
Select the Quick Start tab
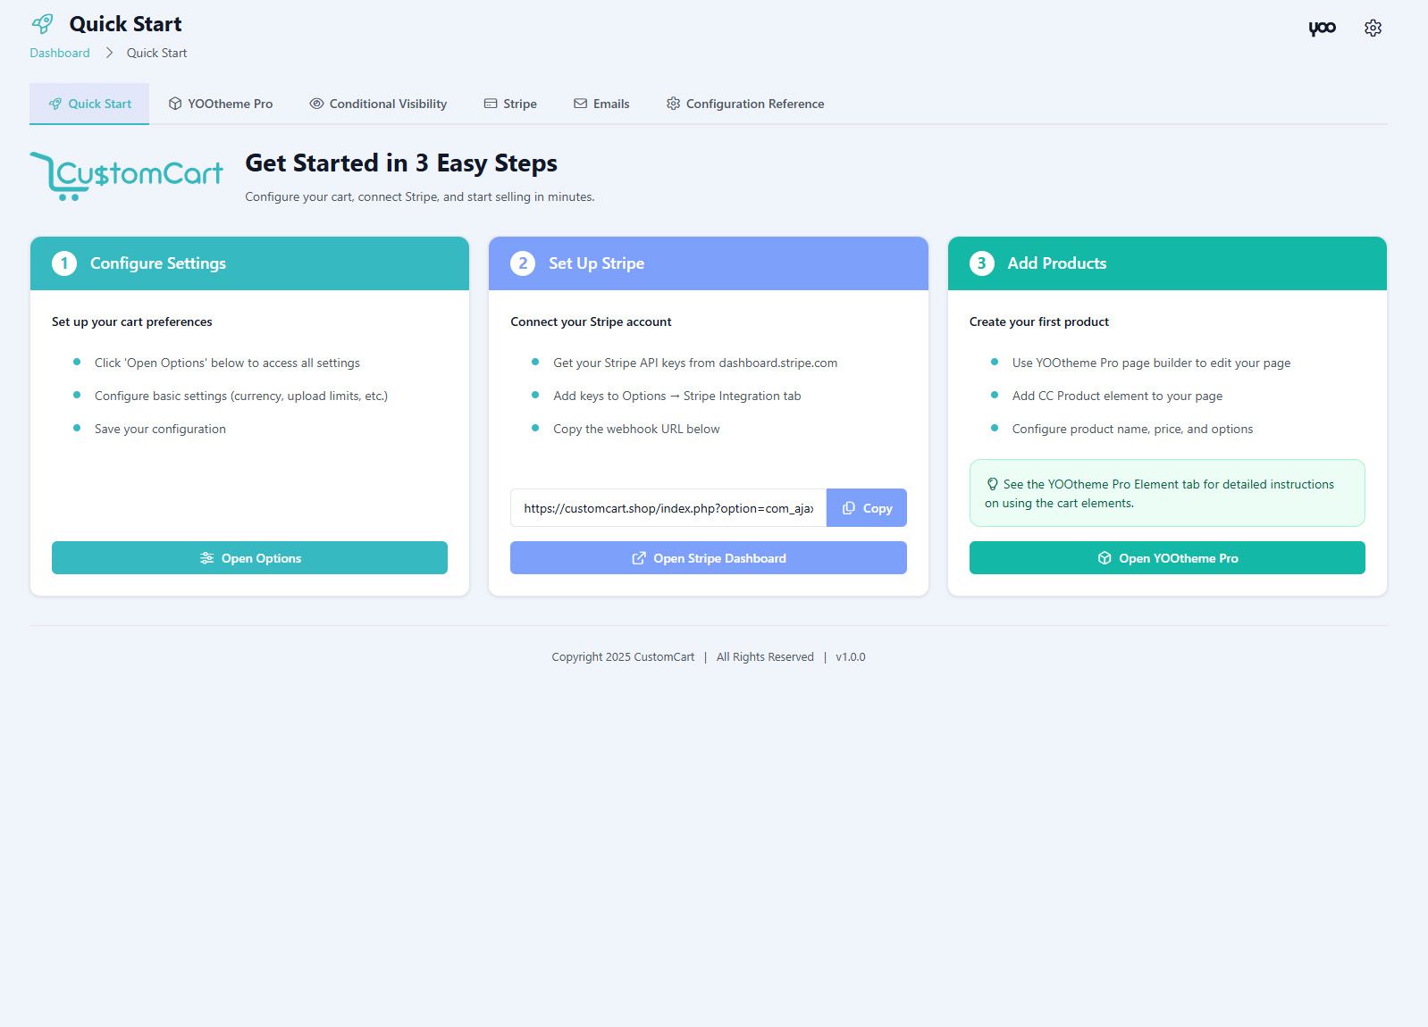tap(89, 104)
